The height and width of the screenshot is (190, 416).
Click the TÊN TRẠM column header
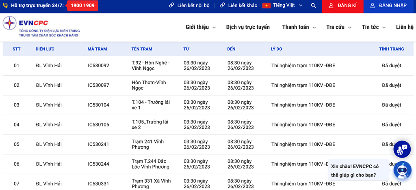142,49
